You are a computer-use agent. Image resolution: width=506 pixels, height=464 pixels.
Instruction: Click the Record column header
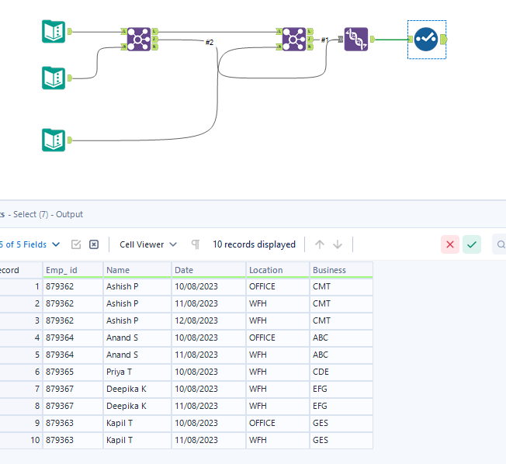(21, 270)
